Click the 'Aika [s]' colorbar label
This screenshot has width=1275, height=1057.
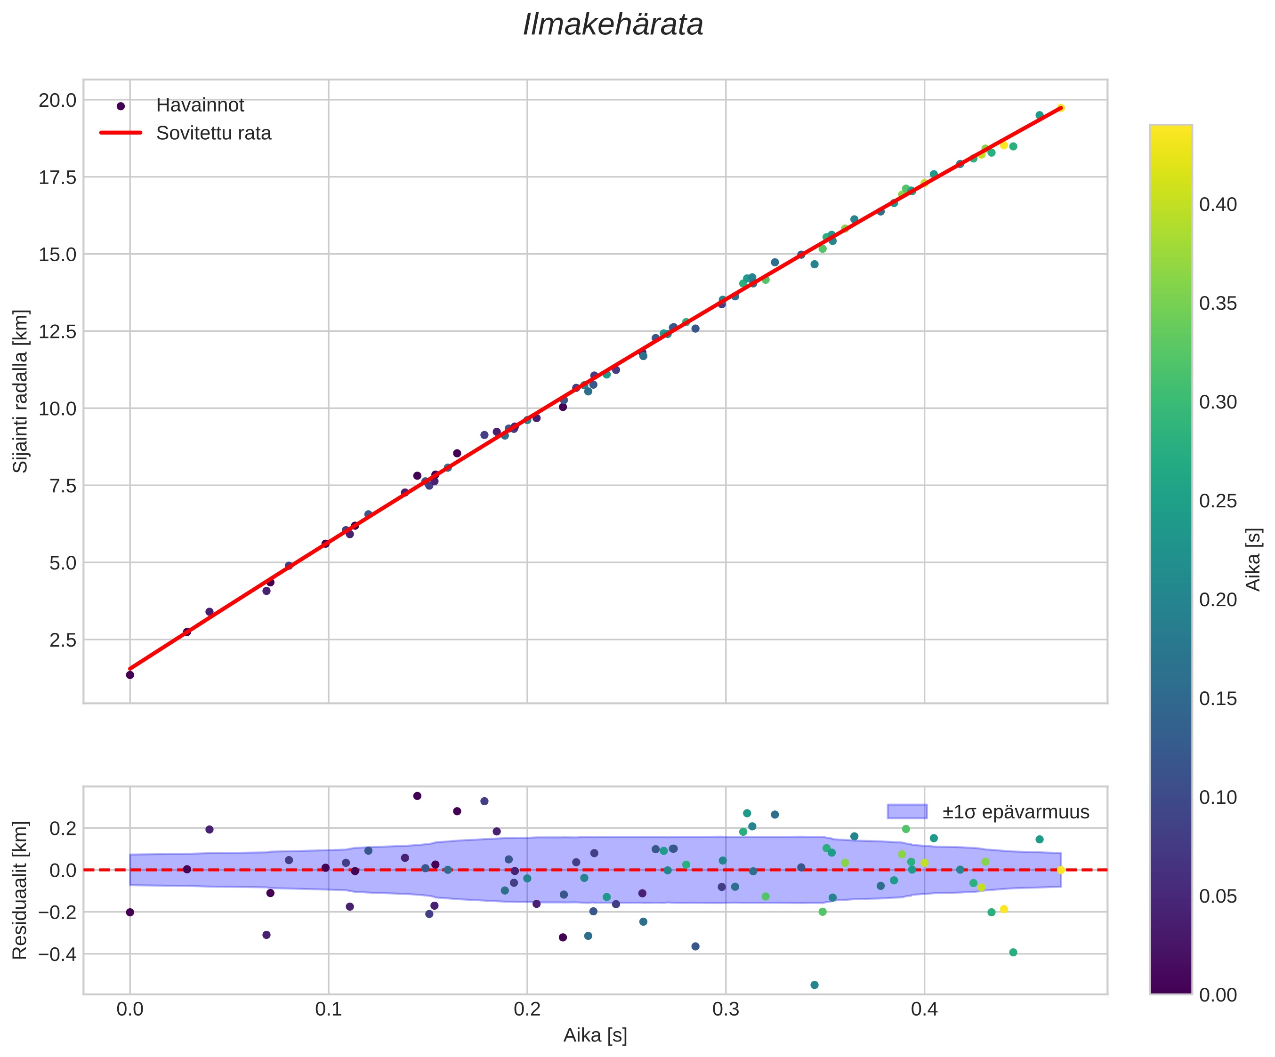point(1254,560)
